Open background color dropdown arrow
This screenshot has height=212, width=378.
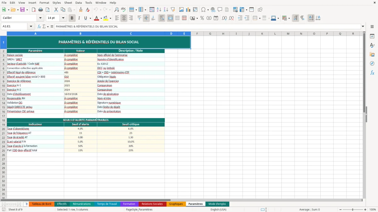coord(110,18)
